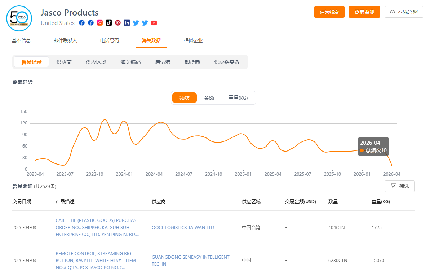The height and width of the screenshot is (271, 426).
Task: Click the 中国 region cell in SENEASY row
Action: pos(247,261)
